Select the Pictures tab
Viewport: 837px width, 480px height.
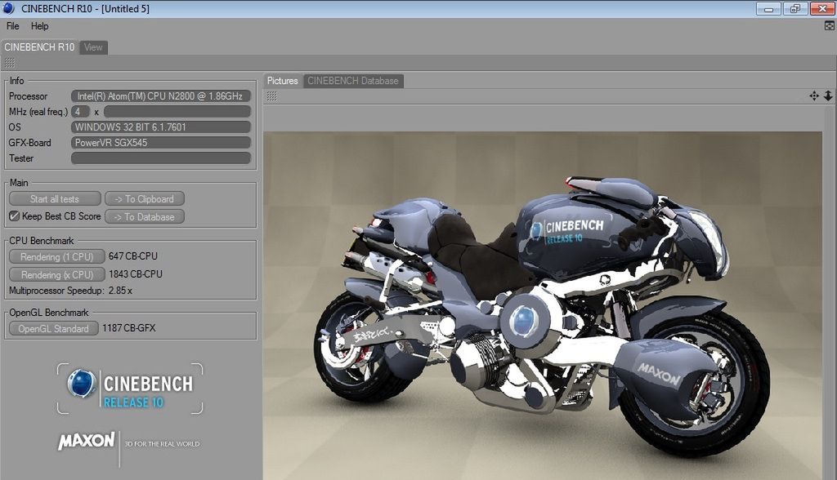click(x=282, y=81)
